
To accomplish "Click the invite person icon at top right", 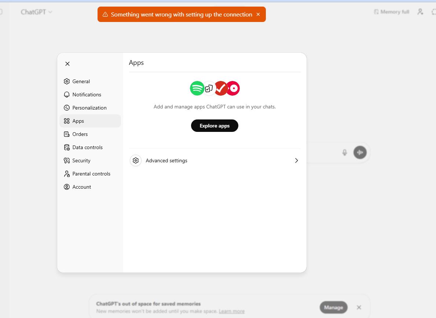I will coord(420,12).
